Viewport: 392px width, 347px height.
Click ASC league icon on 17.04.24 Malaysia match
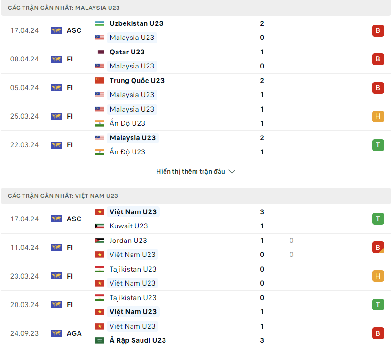[x=56, y=30]
